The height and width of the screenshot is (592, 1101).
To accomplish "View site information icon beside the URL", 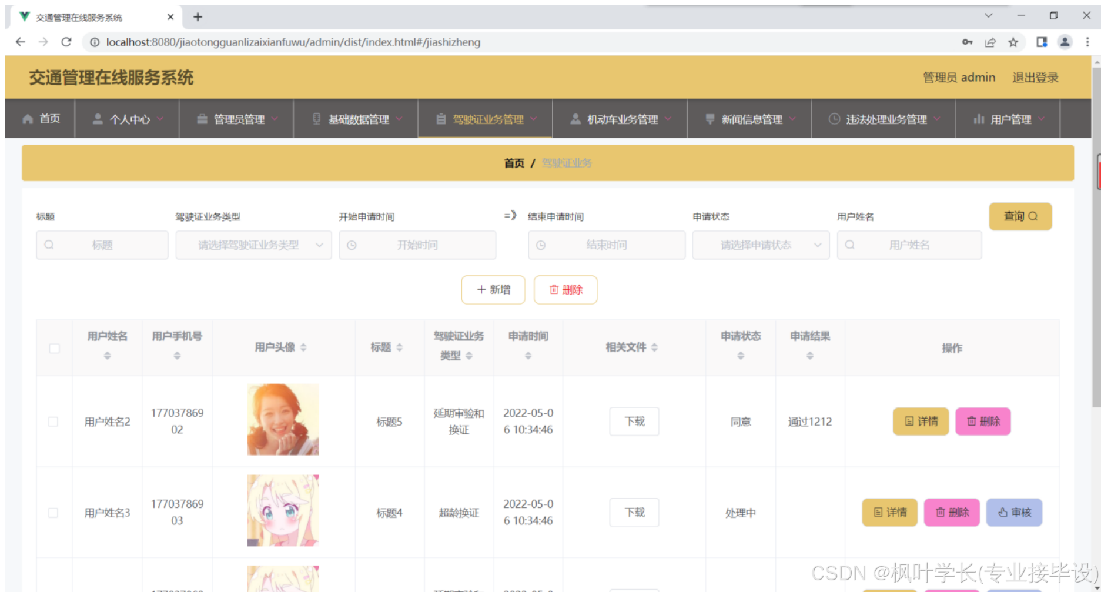I will click(x=95, y=42).
